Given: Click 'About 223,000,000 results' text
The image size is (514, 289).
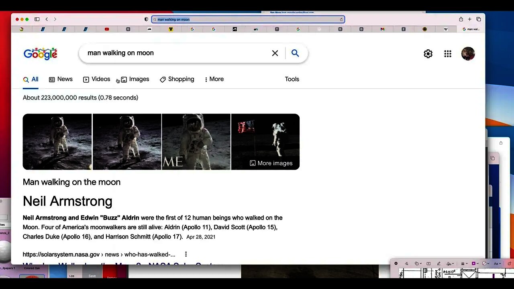Looking at the screenshot, I should click(x=80, y=98).
